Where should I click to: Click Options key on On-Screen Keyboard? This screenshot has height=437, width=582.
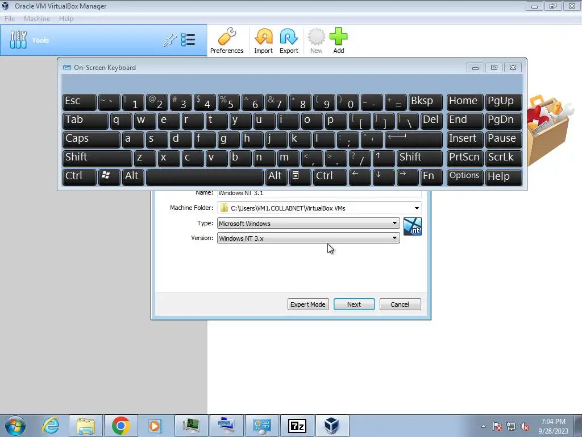pyautogui.click(x=465, y=177)
